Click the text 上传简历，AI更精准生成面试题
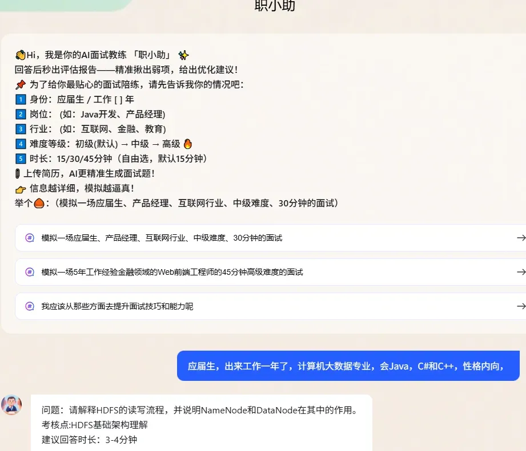526x451 pixels. click(89, 173)
